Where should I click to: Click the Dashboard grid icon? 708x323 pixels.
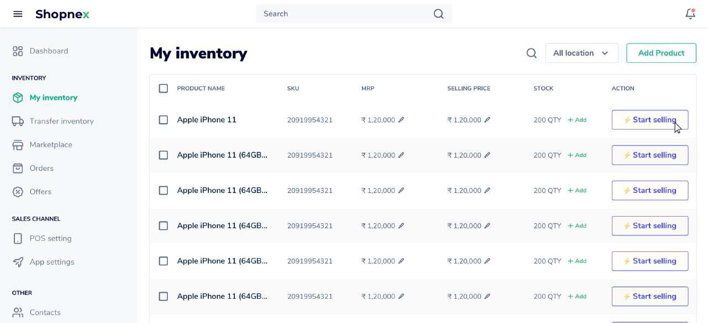[x=18, y=51]
